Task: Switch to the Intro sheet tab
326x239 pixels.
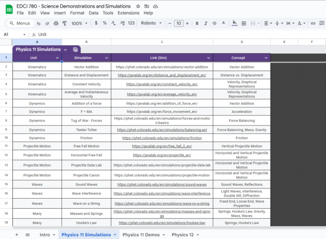Action: [x=45, y=235]
